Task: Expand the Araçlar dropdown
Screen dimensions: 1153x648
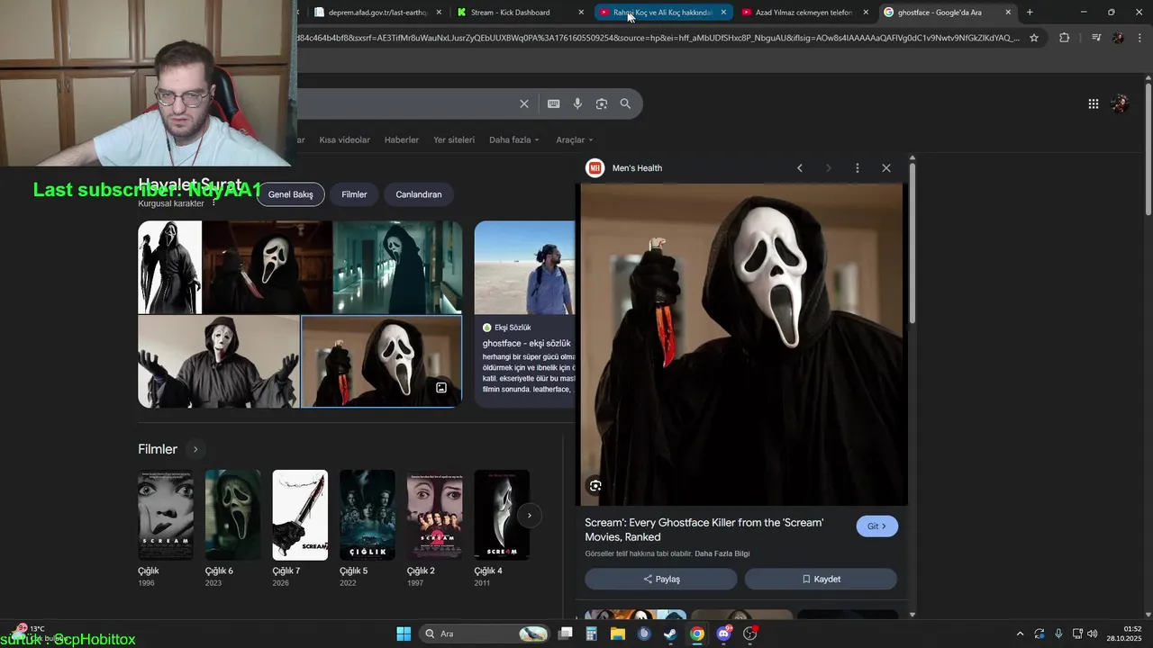Action: 575,139
